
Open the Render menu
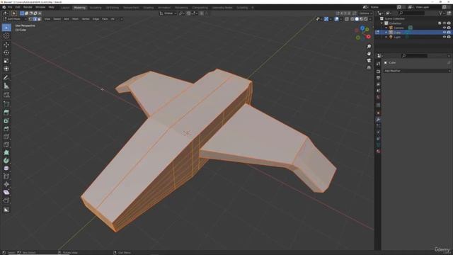click(28, 7)
